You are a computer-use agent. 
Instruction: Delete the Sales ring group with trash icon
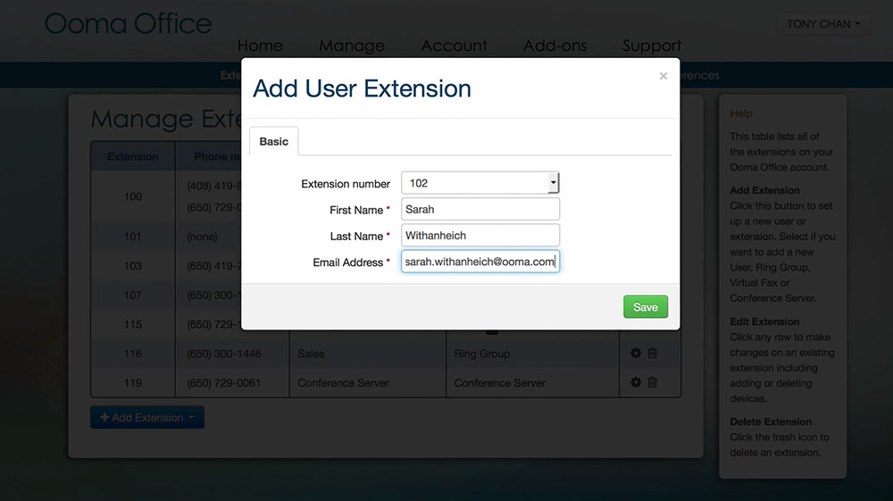pos(653,354)
